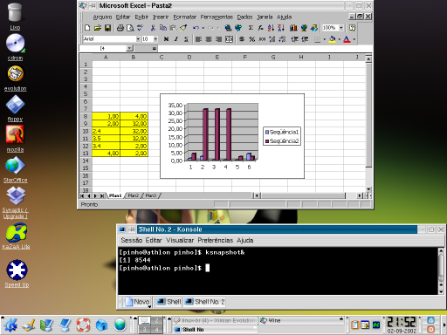Viewport: 447px width, 335px height.
Task: Undo the last action in Excel
Action: (196, 28)
